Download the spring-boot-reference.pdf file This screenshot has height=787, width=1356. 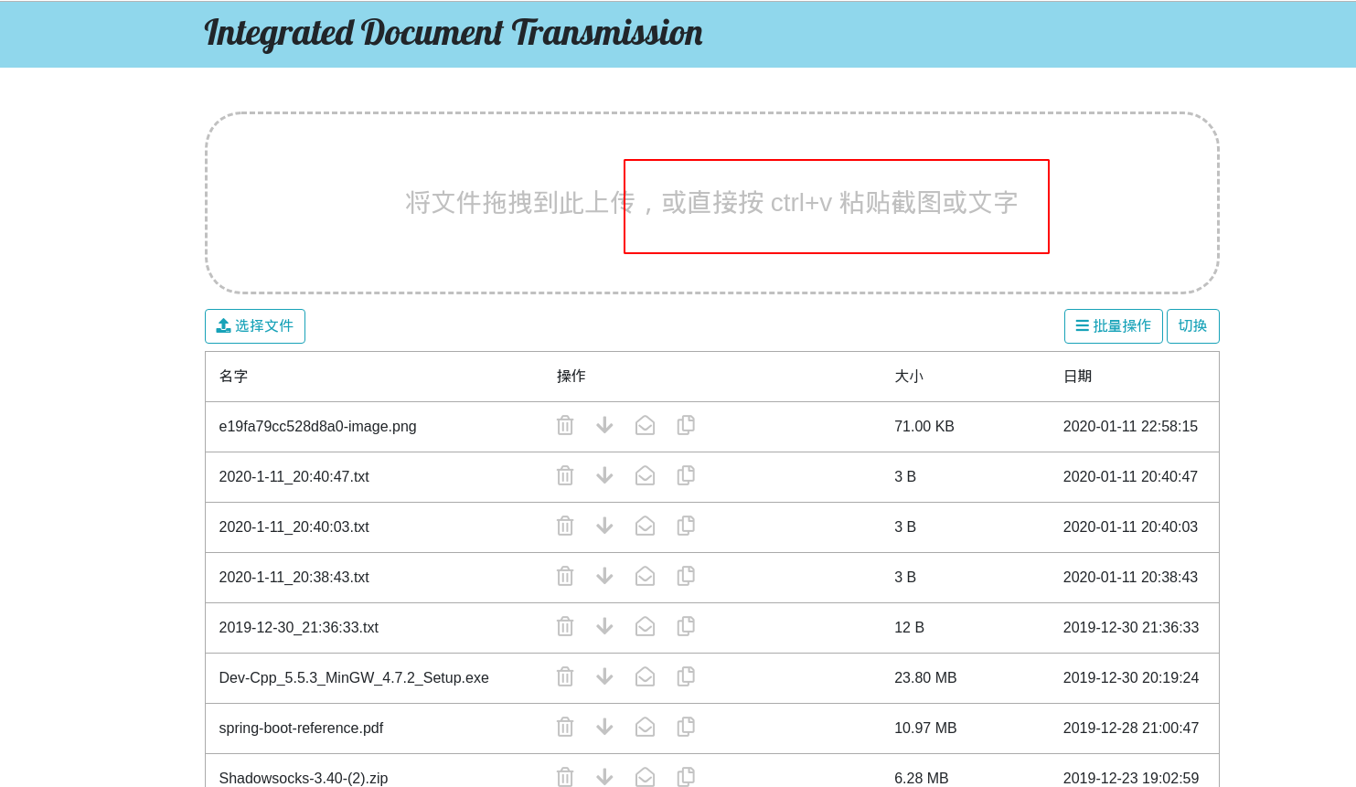point(604,728)
